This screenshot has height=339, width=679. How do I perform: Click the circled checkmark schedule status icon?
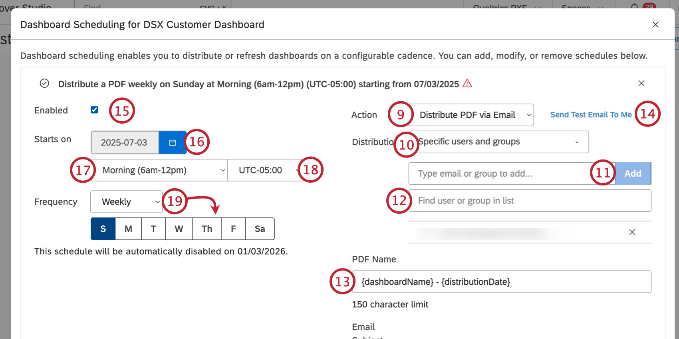coord(44,83)
